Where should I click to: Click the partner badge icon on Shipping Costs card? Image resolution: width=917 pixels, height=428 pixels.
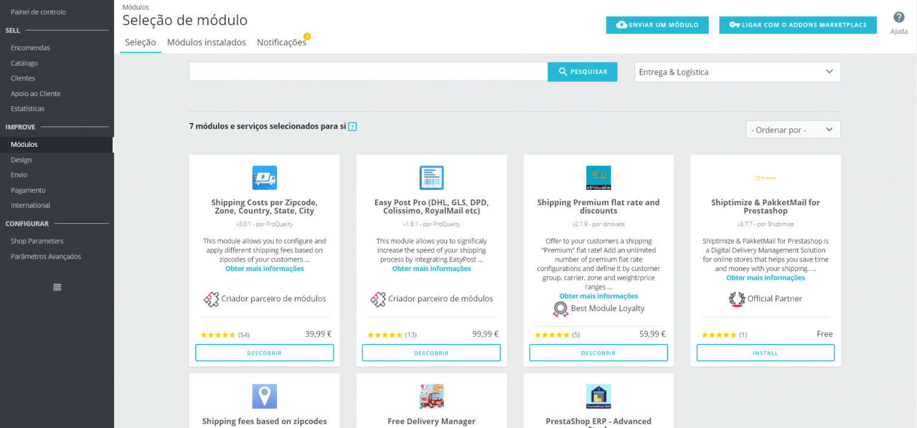(211, 299)
